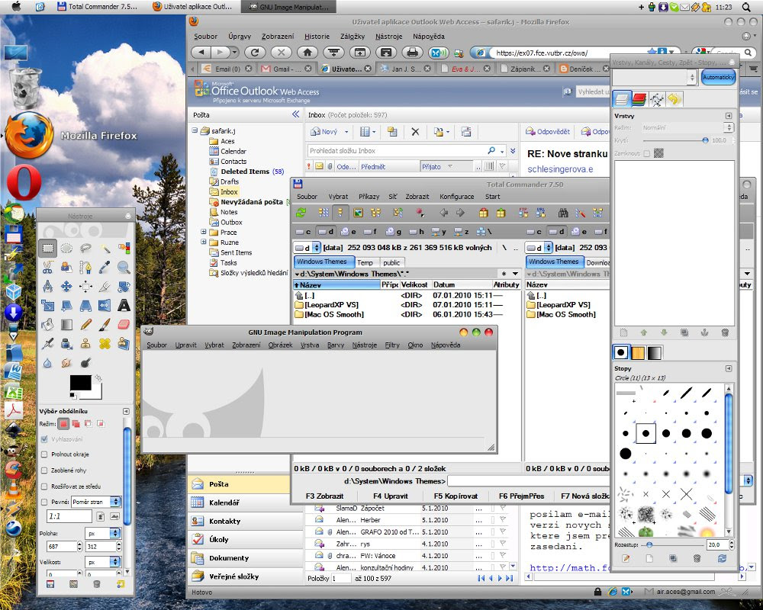Viewport: 763px width, 610px height.
Task: Select the Heal tool yellow bandage icon
Action: click(105, 344)
